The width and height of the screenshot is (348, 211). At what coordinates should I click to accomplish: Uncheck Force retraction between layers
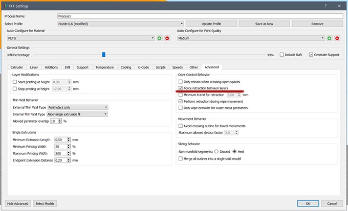181,88
